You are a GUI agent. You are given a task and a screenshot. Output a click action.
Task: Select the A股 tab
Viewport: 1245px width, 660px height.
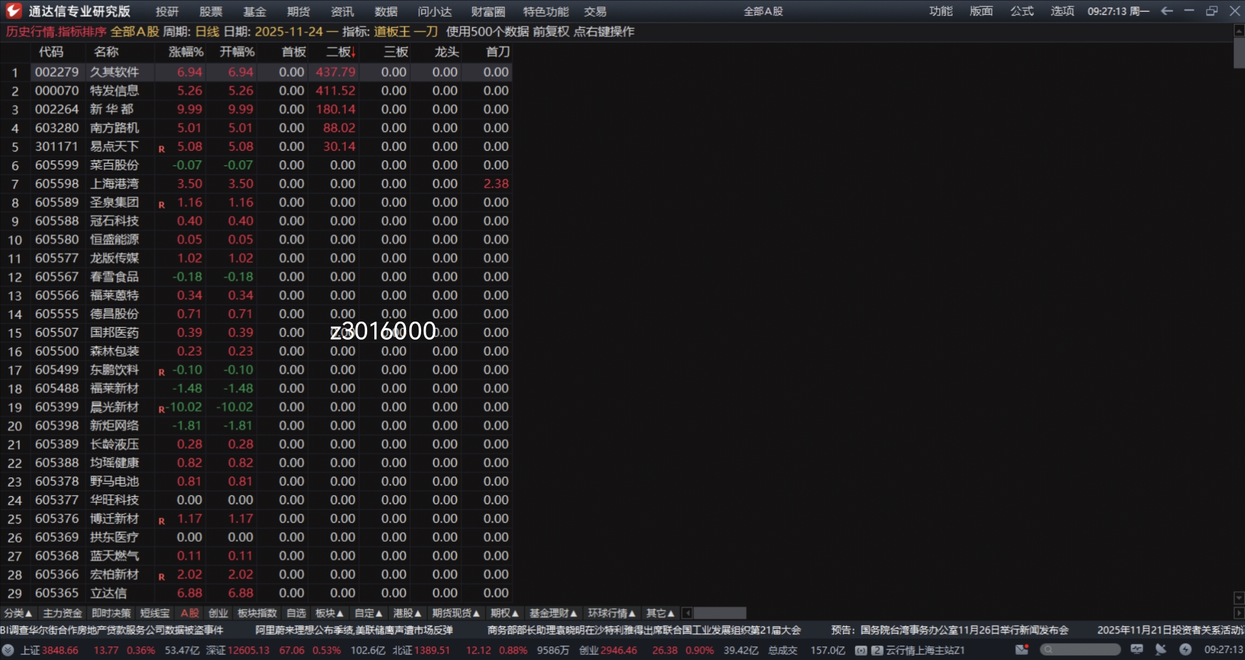click(190, 613)
